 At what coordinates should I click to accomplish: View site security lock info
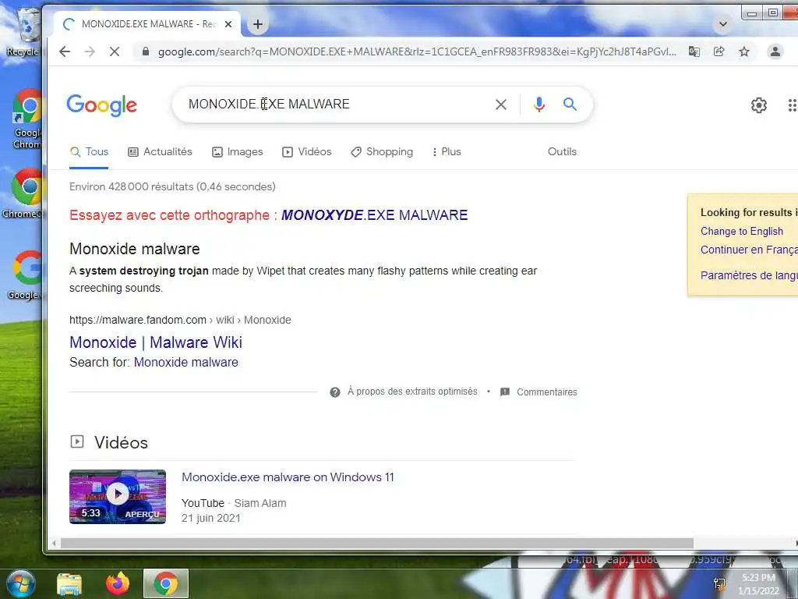click(146, 51)
